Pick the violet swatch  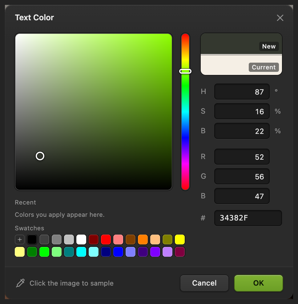[155, 252]
